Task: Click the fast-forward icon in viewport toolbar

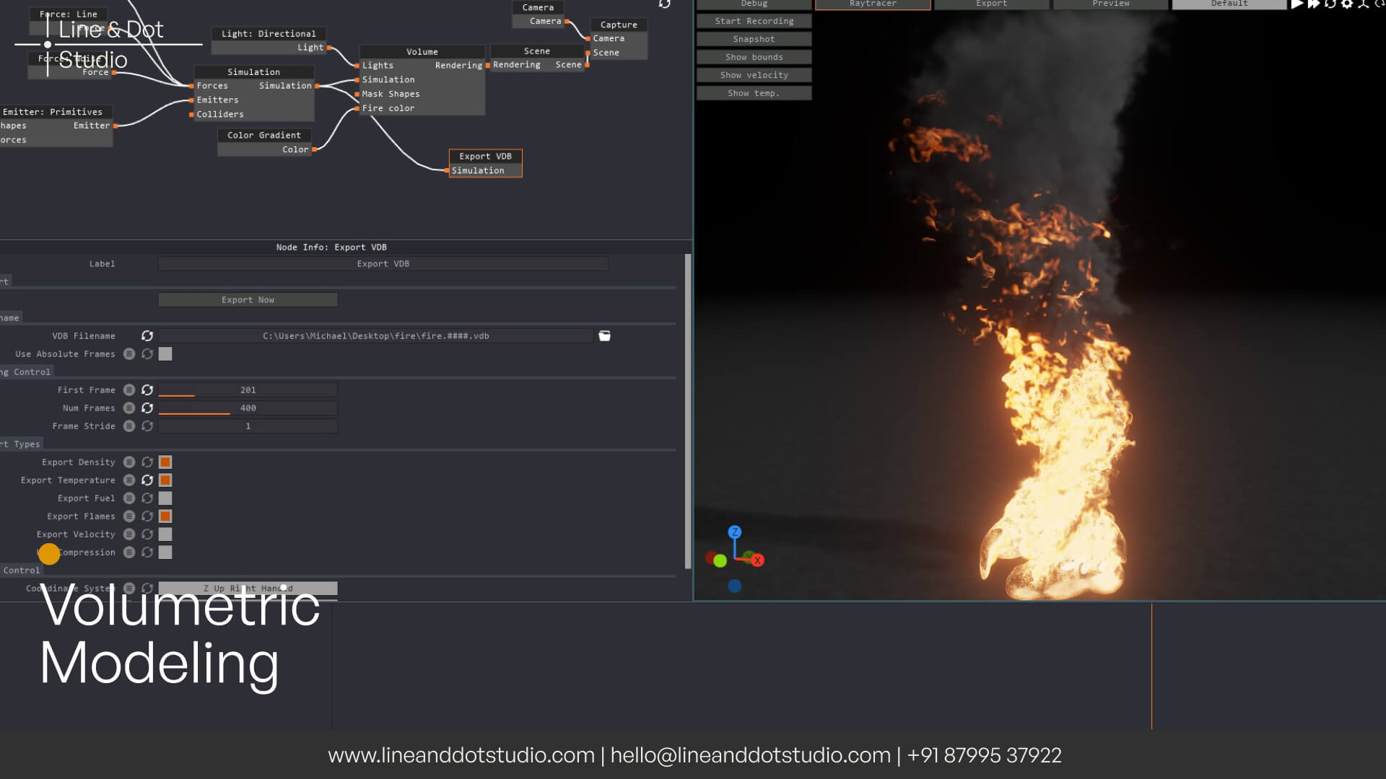Action: point(1314,4)
